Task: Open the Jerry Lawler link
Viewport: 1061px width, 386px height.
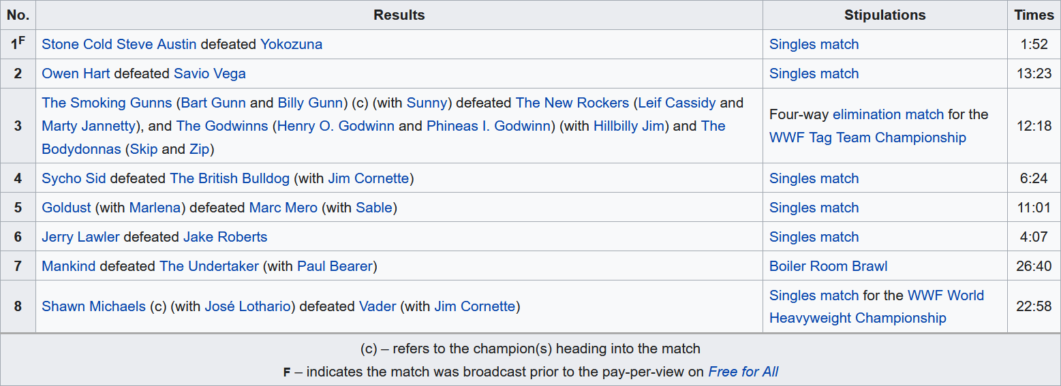Action: (80, 237)
